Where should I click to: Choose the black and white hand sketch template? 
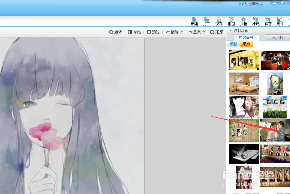244,154
